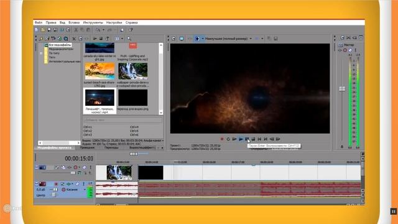This screenshot has width=398, height=224.
Task: Adjust the audio track pan slider Центр
Action: 53,195
